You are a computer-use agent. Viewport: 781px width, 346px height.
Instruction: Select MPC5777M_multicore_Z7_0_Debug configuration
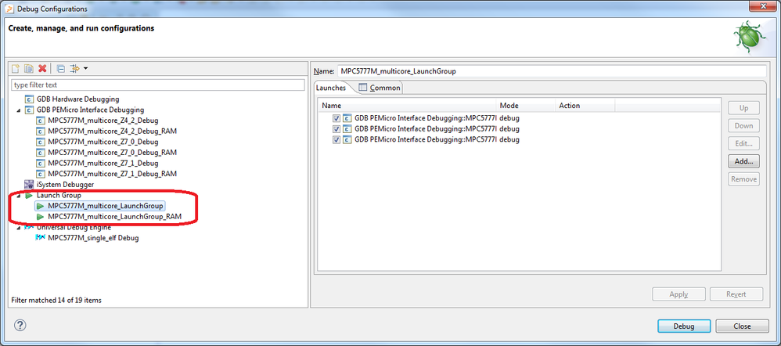coord(103,142)
